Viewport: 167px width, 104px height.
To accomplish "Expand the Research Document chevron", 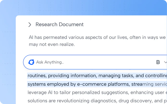I will (30, 25).
